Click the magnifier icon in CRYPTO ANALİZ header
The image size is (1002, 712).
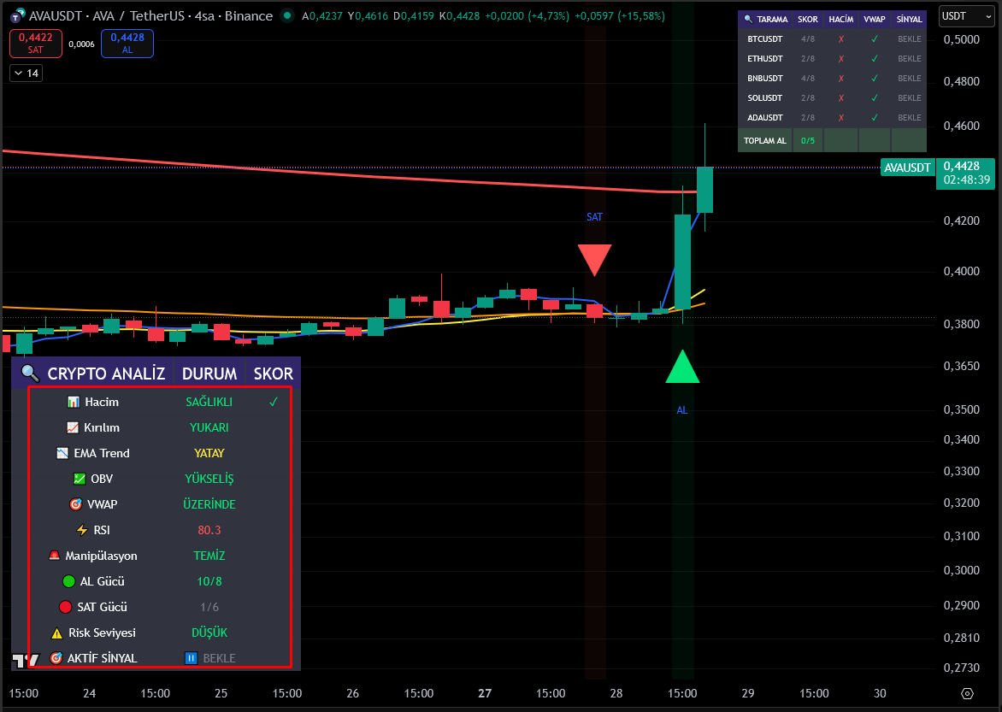(30, 373)
